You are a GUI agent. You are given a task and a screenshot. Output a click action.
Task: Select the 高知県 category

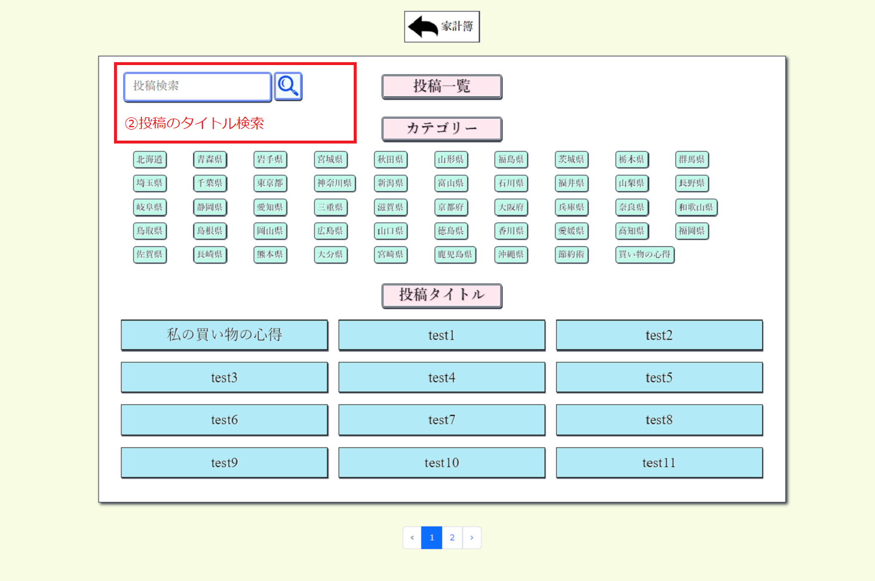632,231
